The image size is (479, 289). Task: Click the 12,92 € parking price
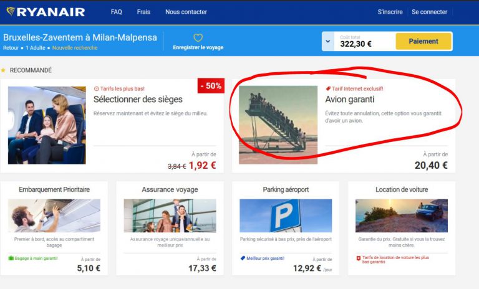(x=307, y=268)
